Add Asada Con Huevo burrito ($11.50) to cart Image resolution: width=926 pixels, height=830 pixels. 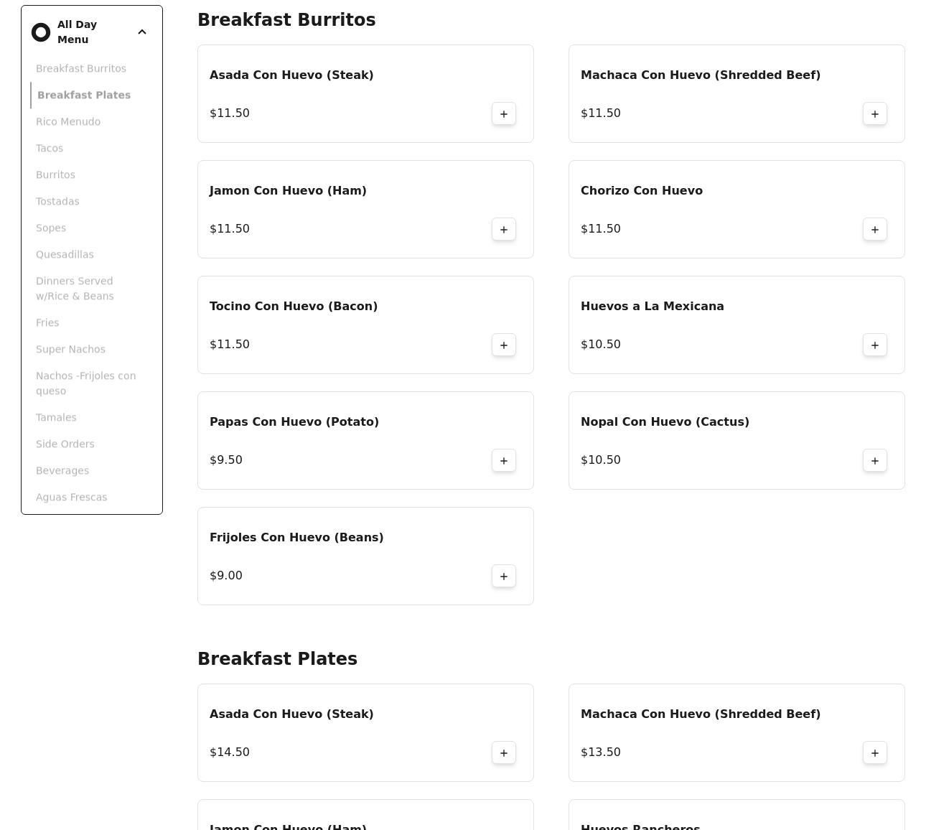[x=503, y=113]
